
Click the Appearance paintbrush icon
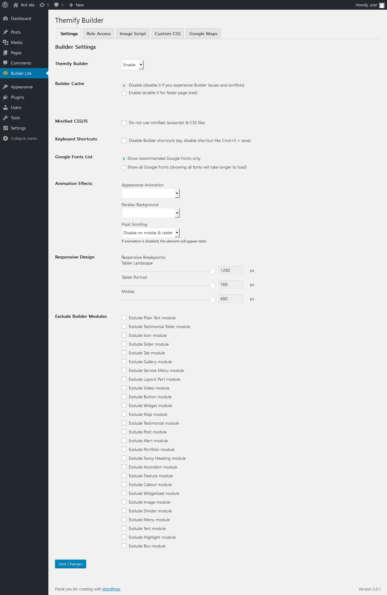tap(5, 87)
